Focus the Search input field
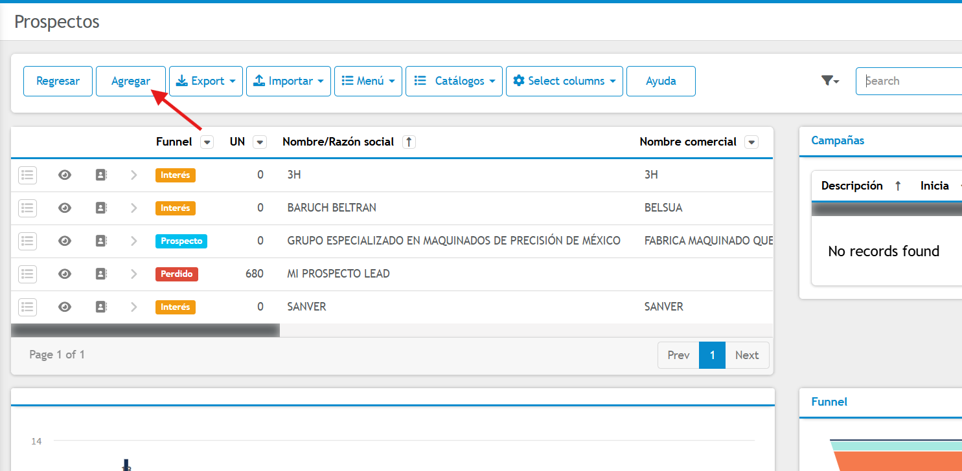 click(x=909, y=81)
